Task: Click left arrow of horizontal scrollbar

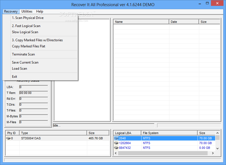Action: coord(116,153)
